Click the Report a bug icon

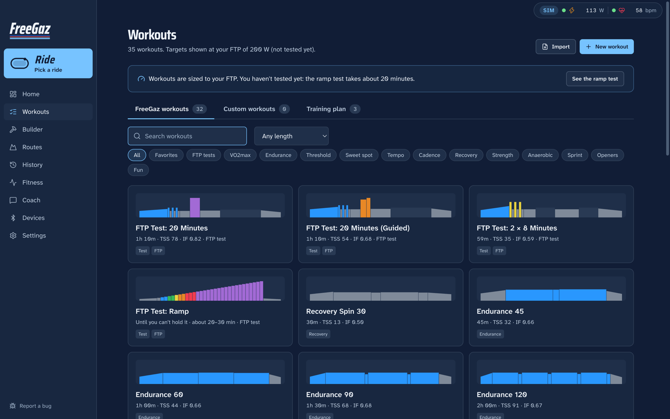click(13, 406)
